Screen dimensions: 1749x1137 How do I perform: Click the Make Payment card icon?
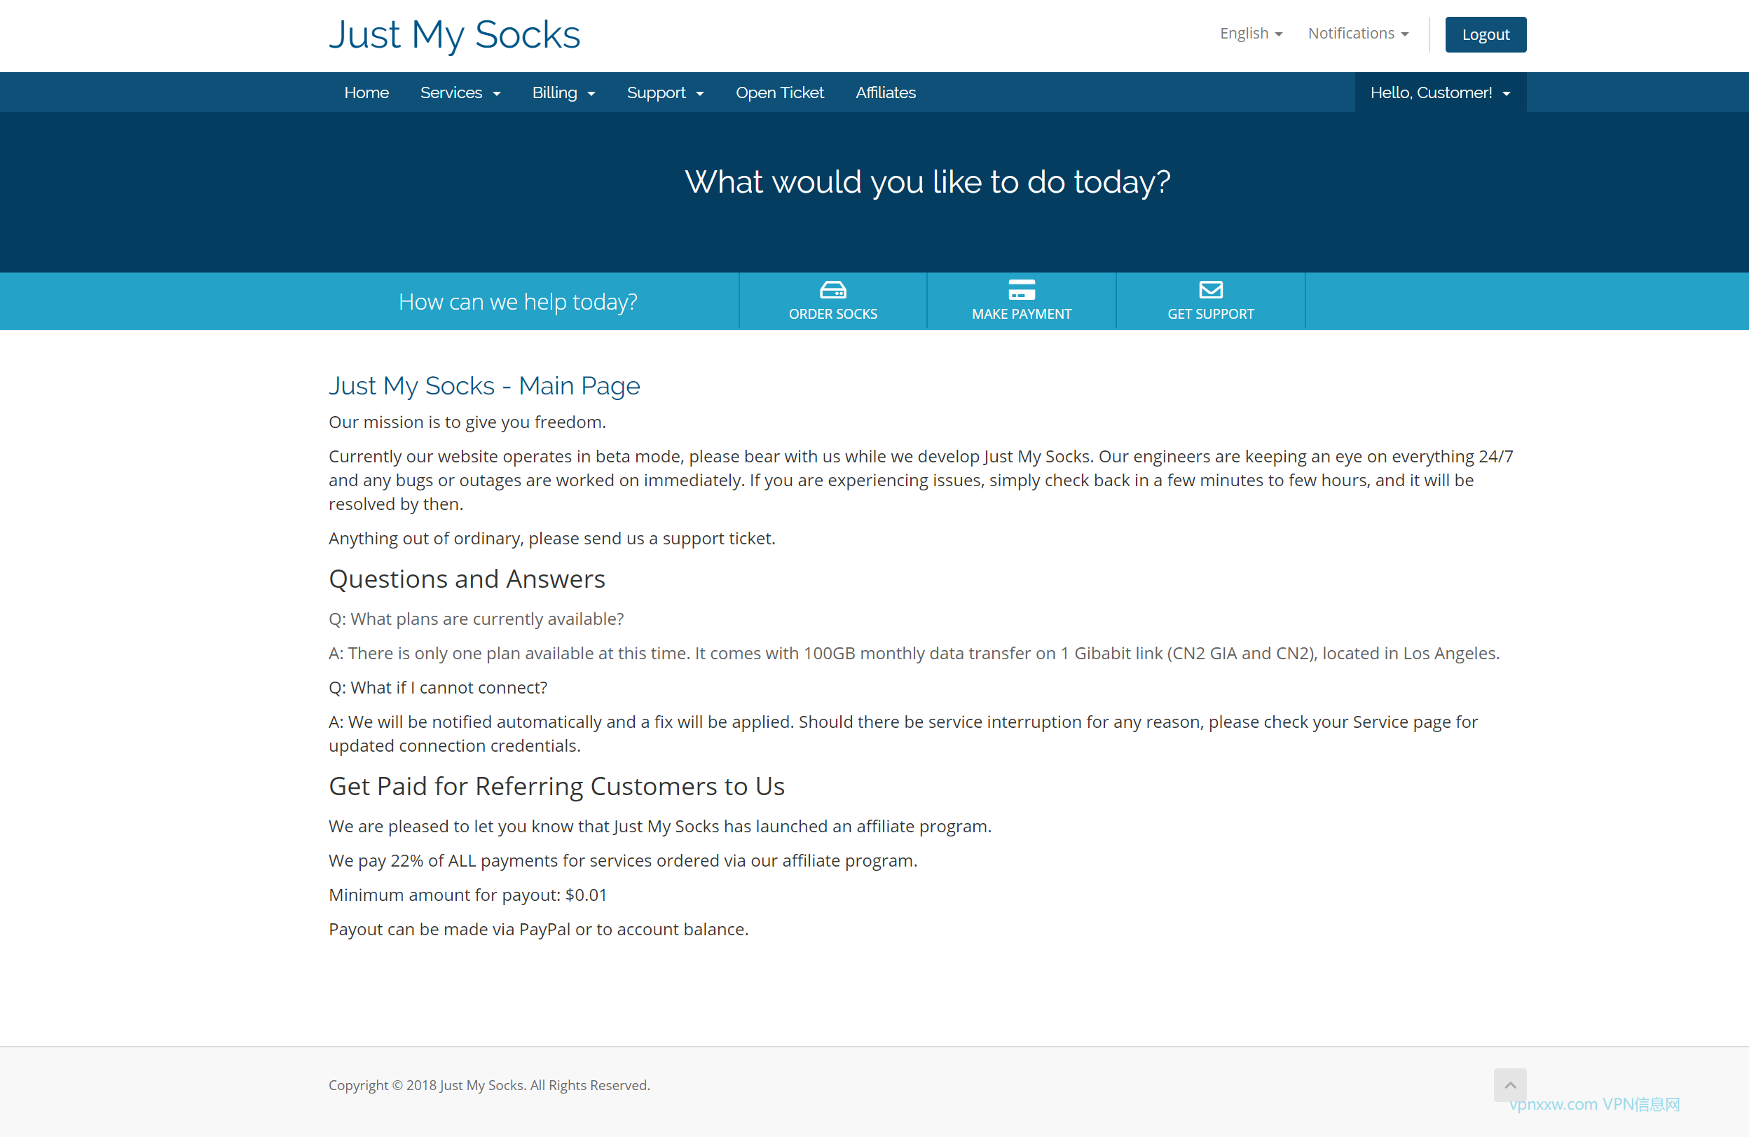pyautogui.click(x=1022, y=289)
